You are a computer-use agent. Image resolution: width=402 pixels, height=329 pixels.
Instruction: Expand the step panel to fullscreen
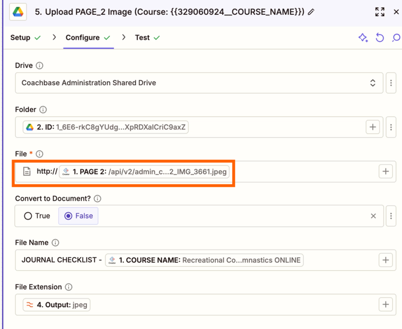(380, 12)
